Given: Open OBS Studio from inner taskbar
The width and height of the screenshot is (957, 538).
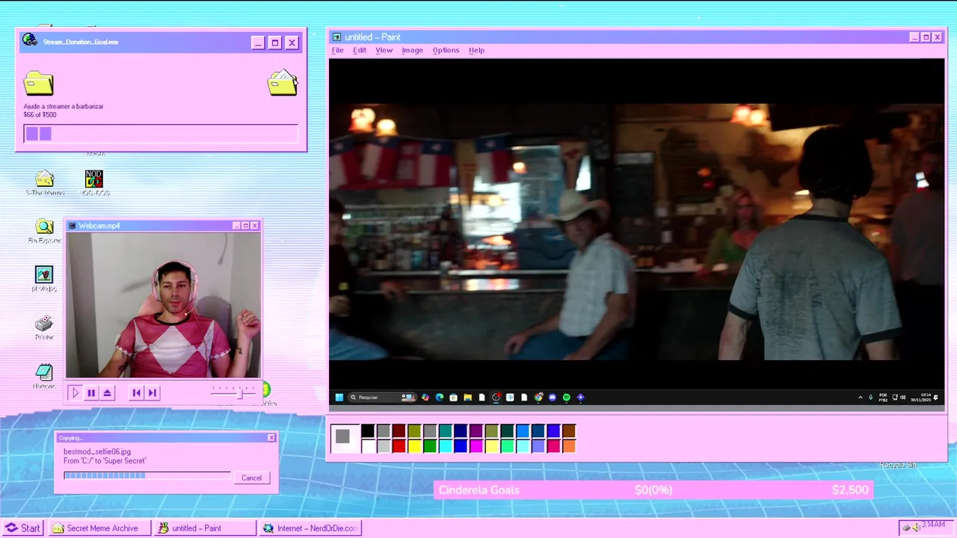Looking at the screenshot, I should pyautogui.click(x=496, y=398).
